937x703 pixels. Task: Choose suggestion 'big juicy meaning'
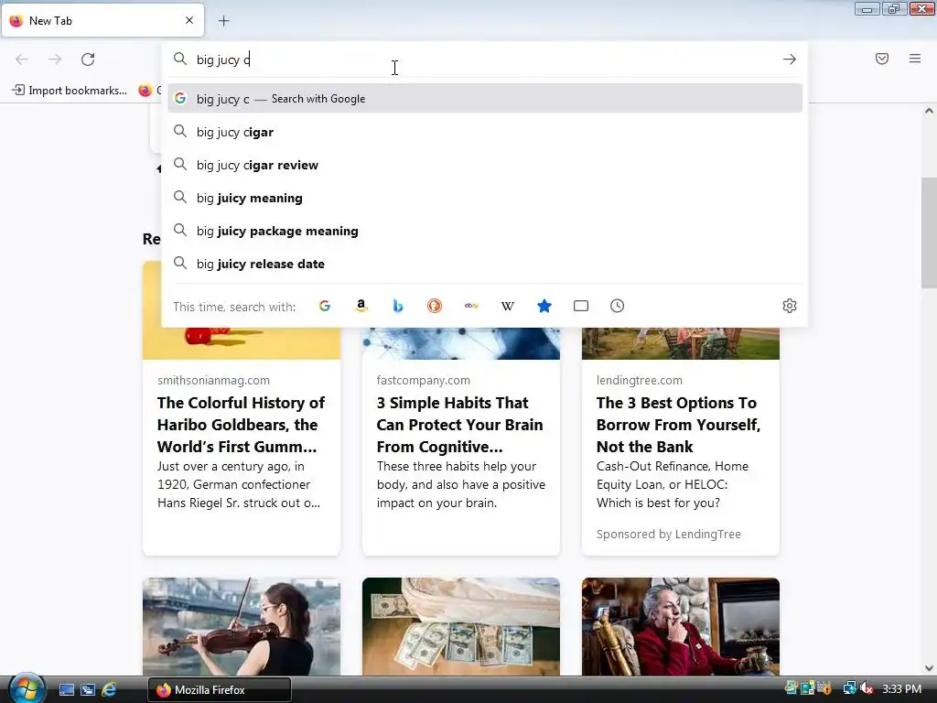tap(485, 198)
